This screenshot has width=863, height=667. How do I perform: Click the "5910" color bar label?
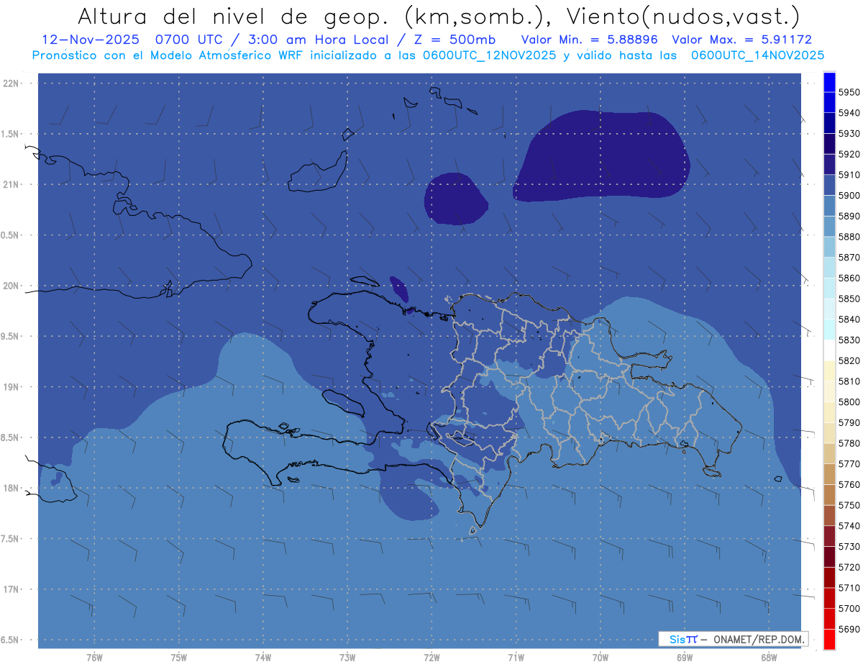coord(849,175)
